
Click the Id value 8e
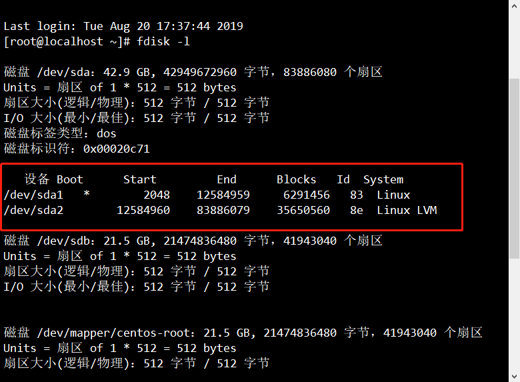pos(357,210)
